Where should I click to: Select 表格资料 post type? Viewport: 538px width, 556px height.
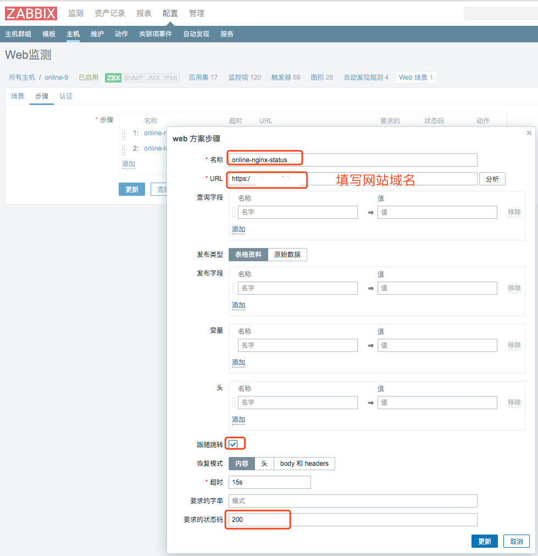pos(248,255)
